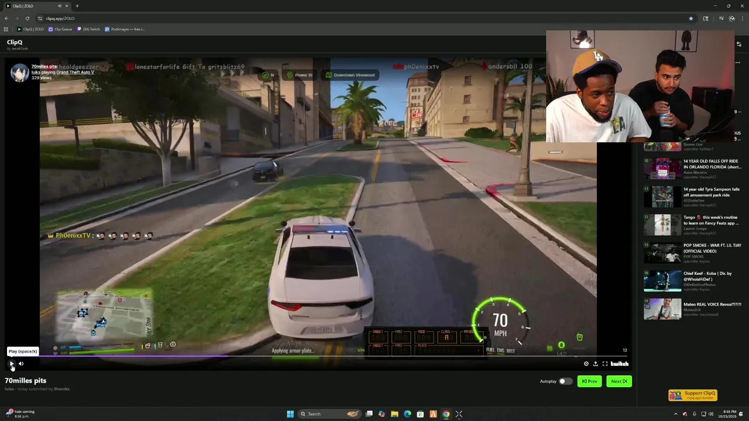Open the clock and date in the taskbar
The height and width of the screenshot is (421, 749).
(727, 414)
